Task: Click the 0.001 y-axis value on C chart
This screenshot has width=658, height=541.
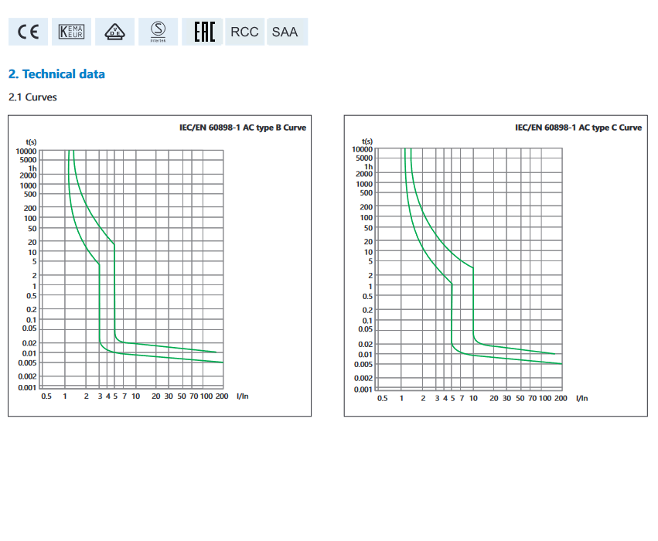Action: [x=363, y=389]
